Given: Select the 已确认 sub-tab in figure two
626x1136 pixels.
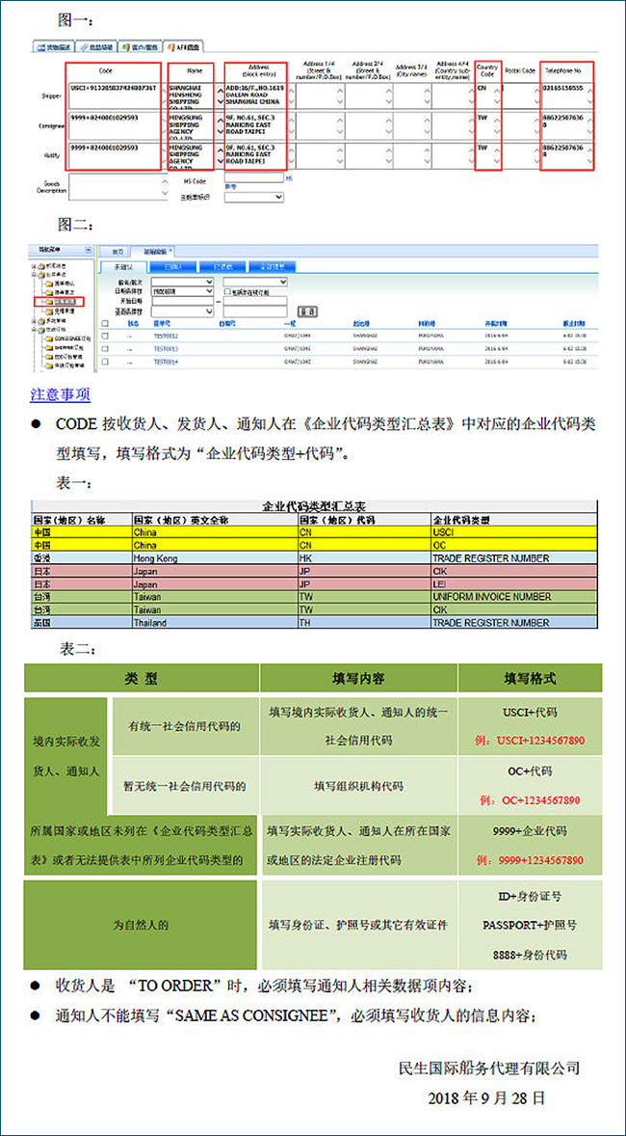Looking at the screenshot, I should pos(174,266).
